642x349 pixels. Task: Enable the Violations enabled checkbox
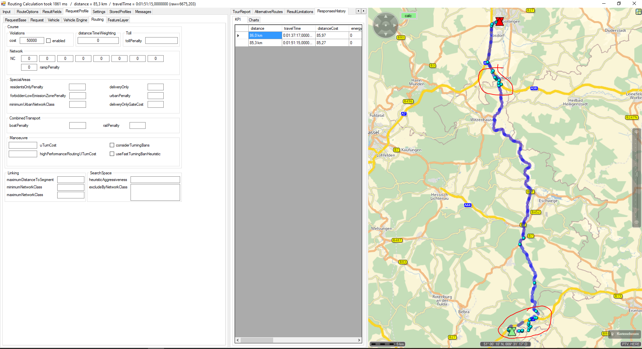click(49, 41)
